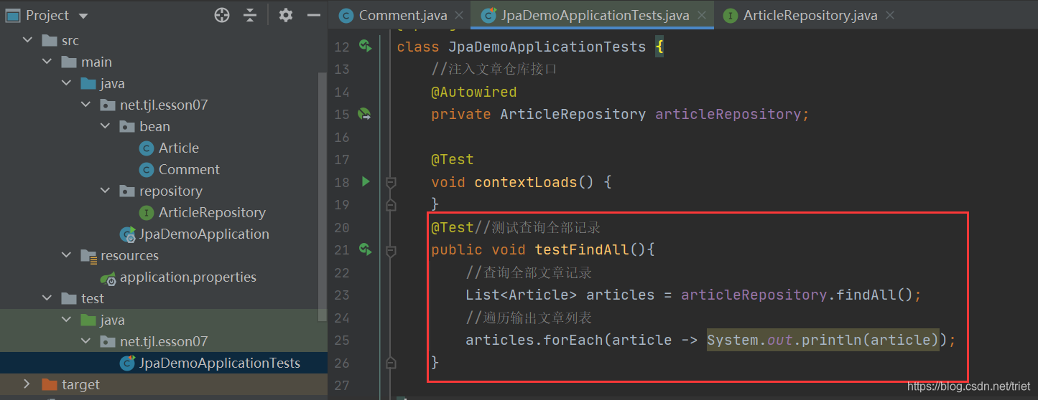Click the application.properties file icon
This screenshot has width=1038, height=400.
coord(108,277)
